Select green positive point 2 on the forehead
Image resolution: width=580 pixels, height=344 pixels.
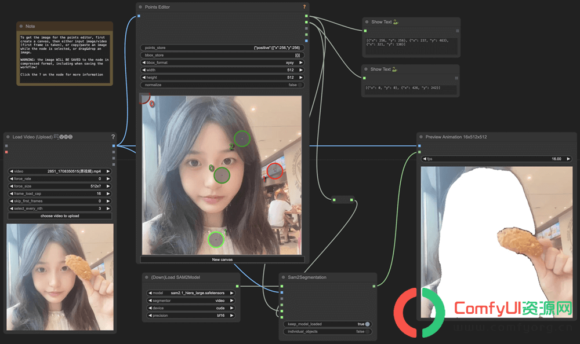click(x=242, y=138)
